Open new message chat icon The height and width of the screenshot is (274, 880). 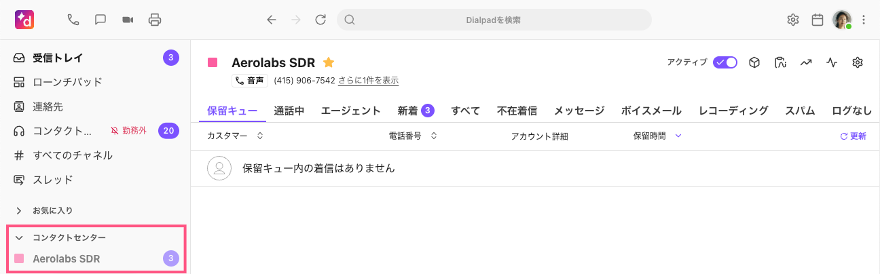coord(100,20)
